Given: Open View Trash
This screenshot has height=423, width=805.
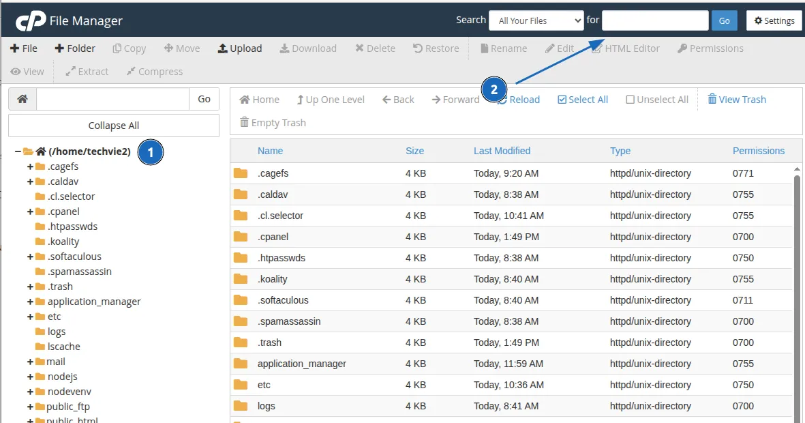Looking at the screenshot, I should (736, 100).
